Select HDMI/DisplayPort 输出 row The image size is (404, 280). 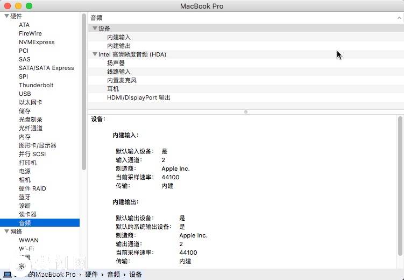(138, 97)
